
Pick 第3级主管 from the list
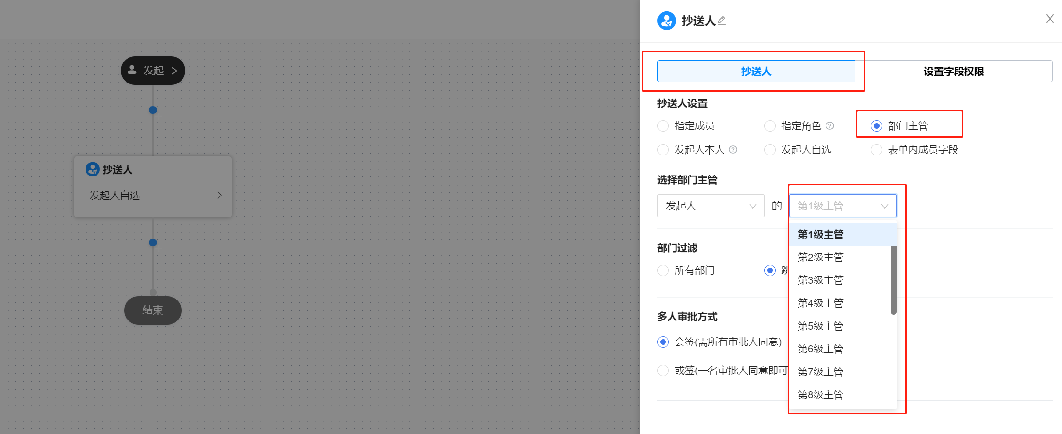pos(840,280)
